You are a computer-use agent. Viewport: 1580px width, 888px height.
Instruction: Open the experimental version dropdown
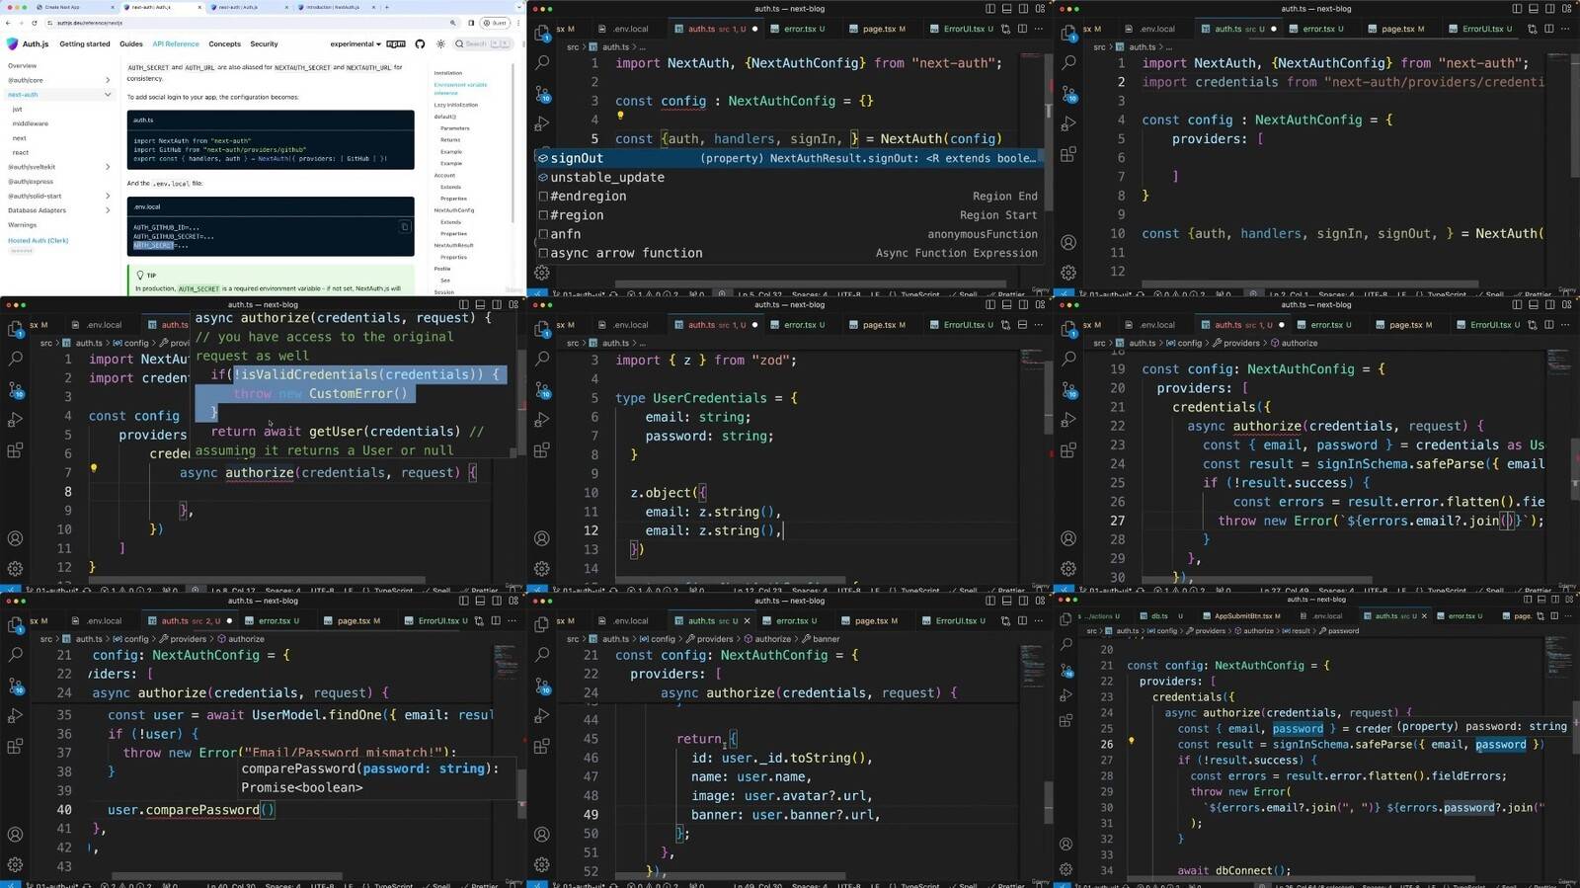coord(355,44)
